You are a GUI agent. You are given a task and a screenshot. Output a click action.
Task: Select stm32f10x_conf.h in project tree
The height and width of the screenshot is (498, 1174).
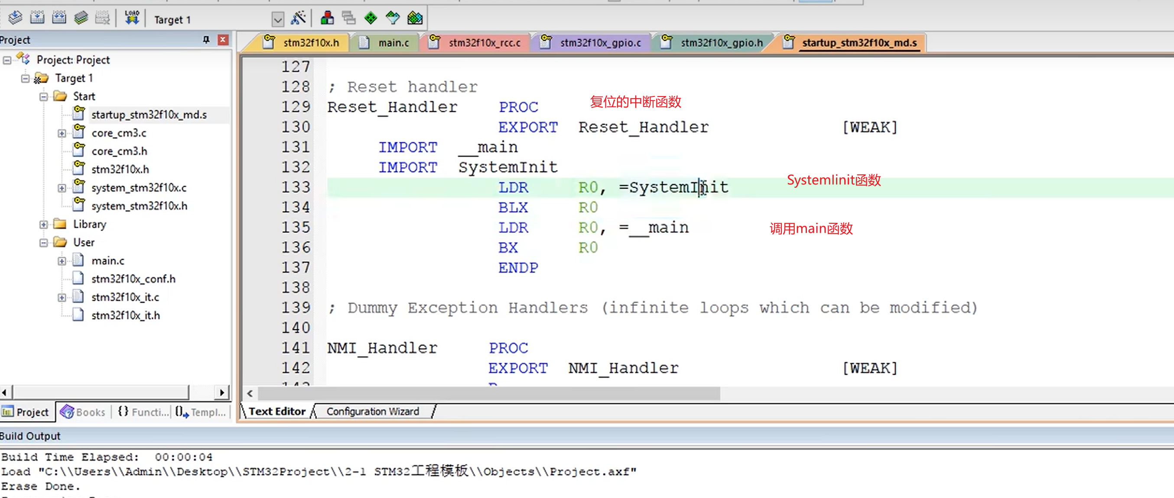point(133,279)
